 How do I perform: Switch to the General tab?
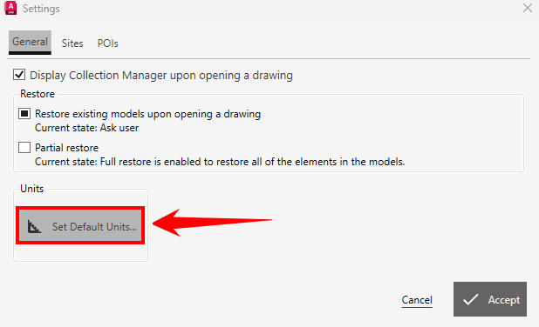click(30, 42)
